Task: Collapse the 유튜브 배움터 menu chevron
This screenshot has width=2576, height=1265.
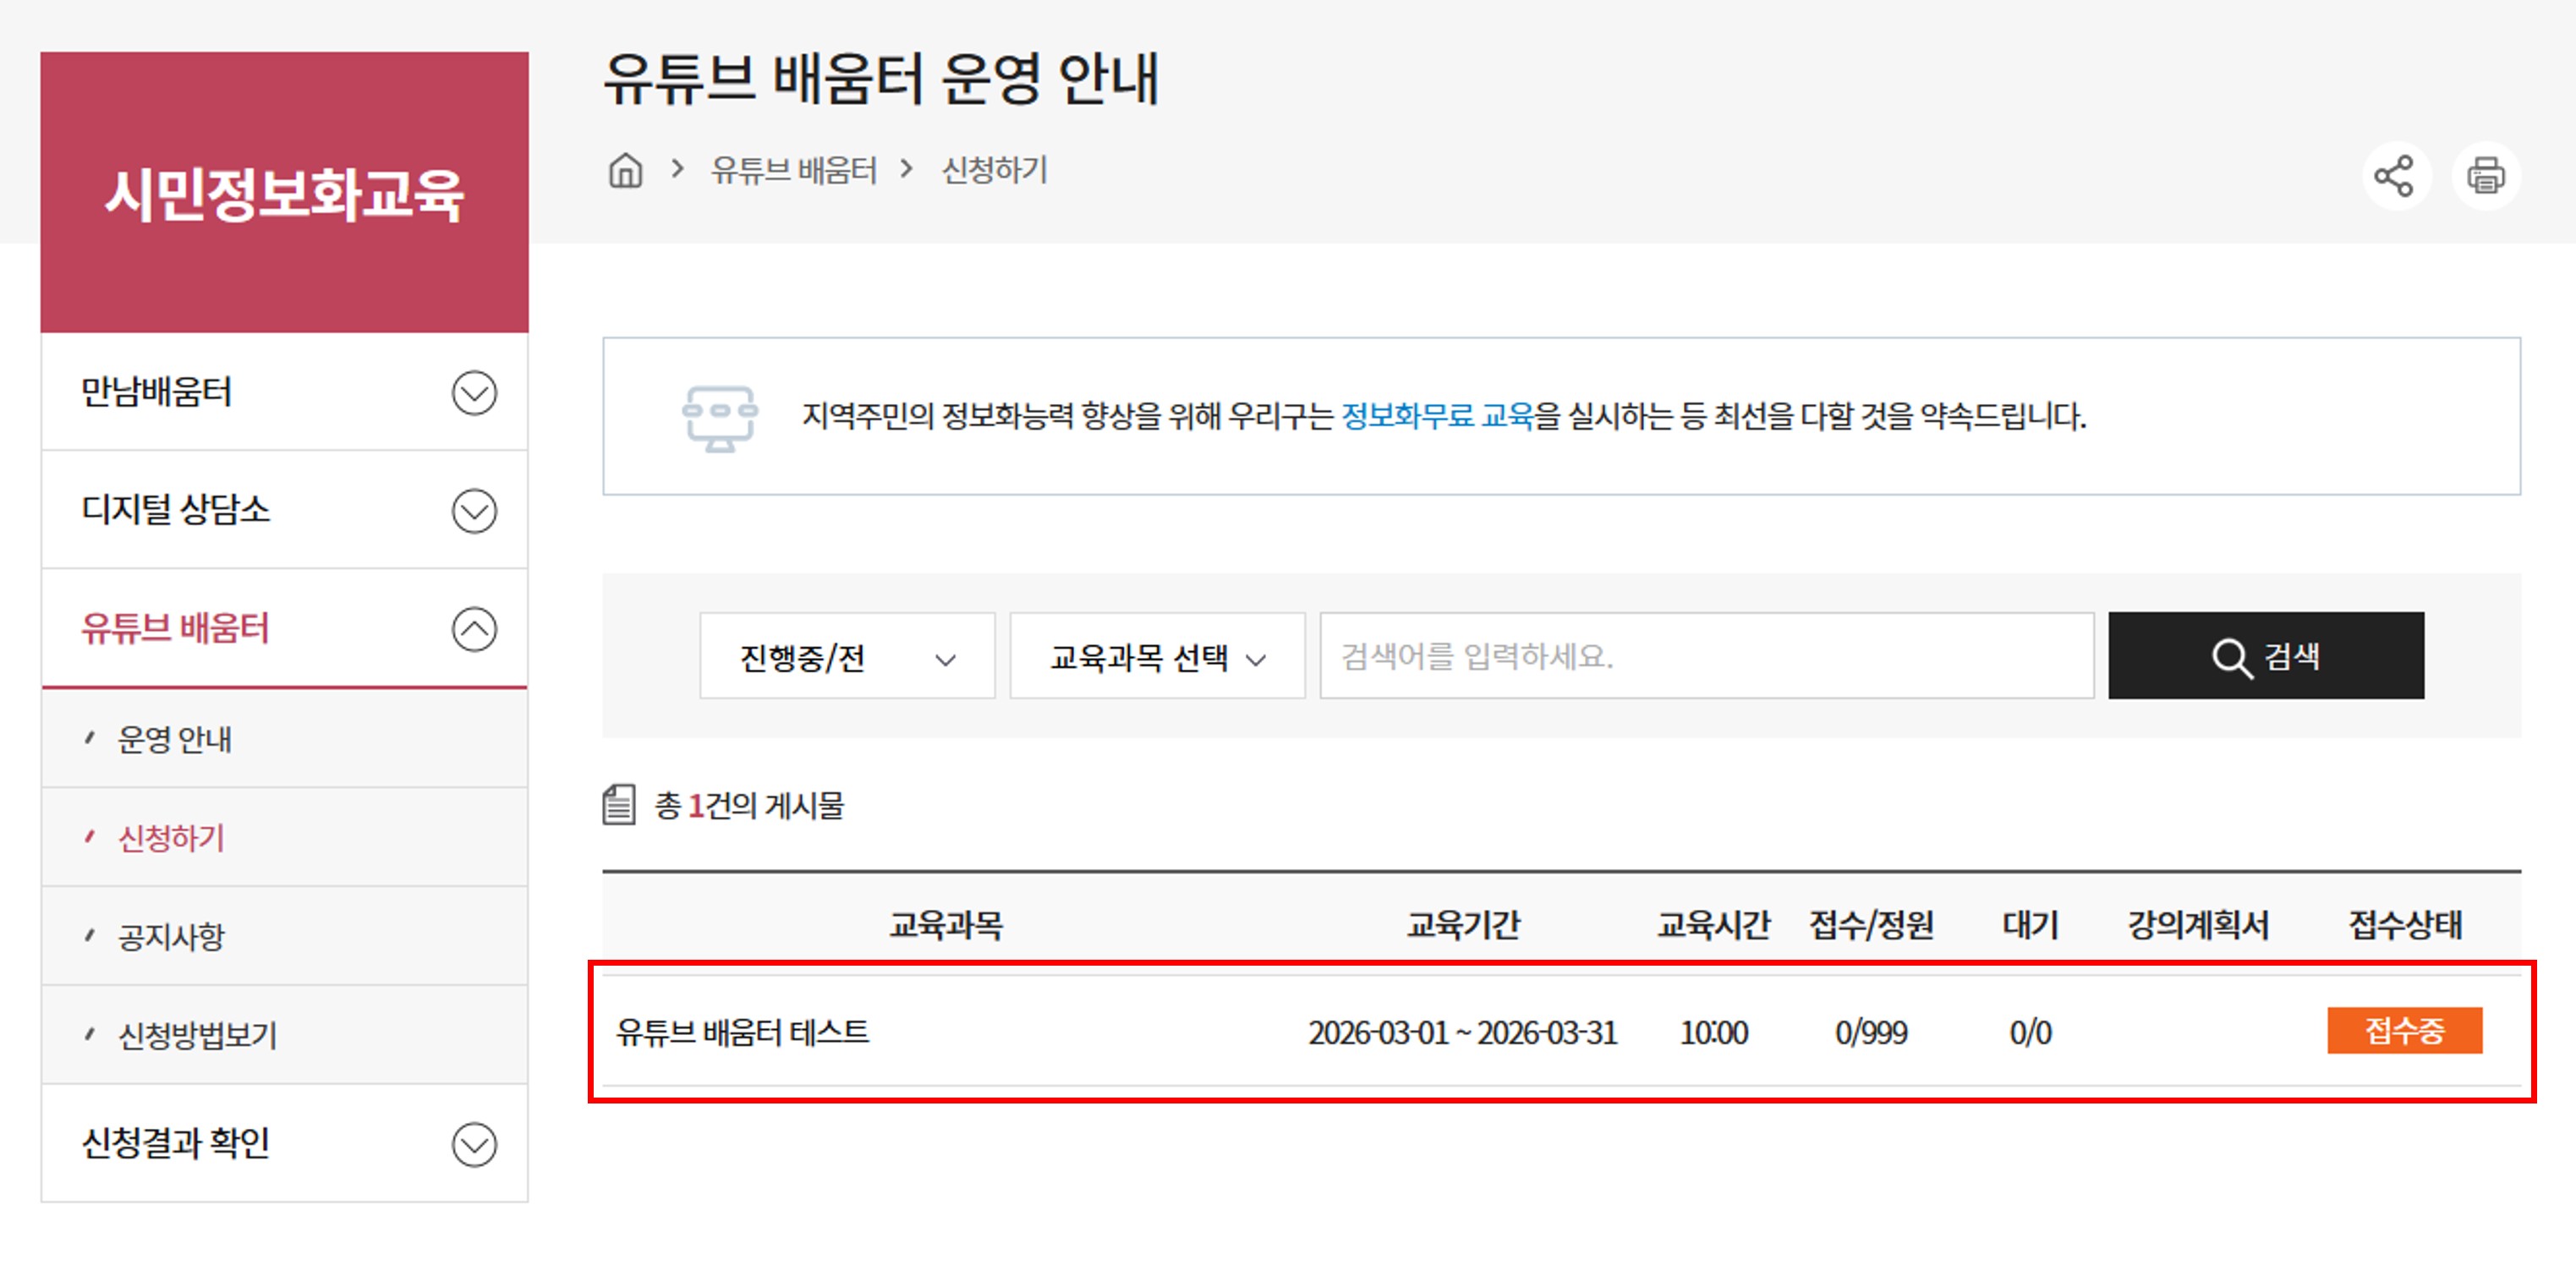Action: pos(474,630)
